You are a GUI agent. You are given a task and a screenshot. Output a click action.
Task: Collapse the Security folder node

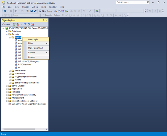[x=7, y=34]
